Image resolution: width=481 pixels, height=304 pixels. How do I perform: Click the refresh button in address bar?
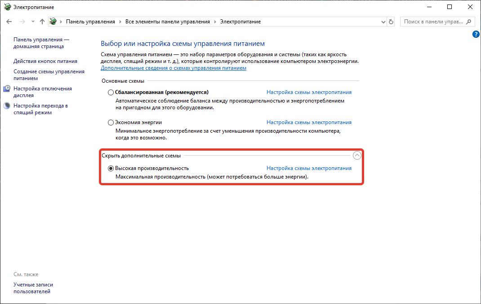pyautogui.click(x=391, y=22)
